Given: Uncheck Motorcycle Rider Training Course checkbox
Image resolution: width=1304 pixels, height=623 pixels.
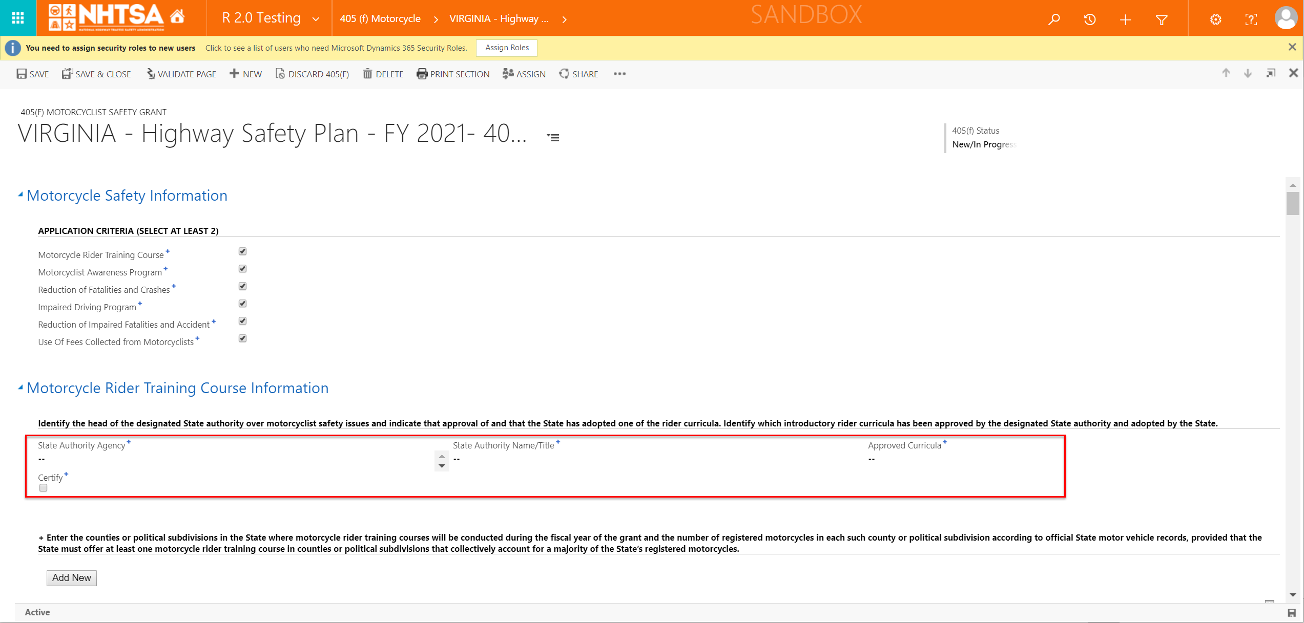Looking at the screenshot, I should coord(242,251).
